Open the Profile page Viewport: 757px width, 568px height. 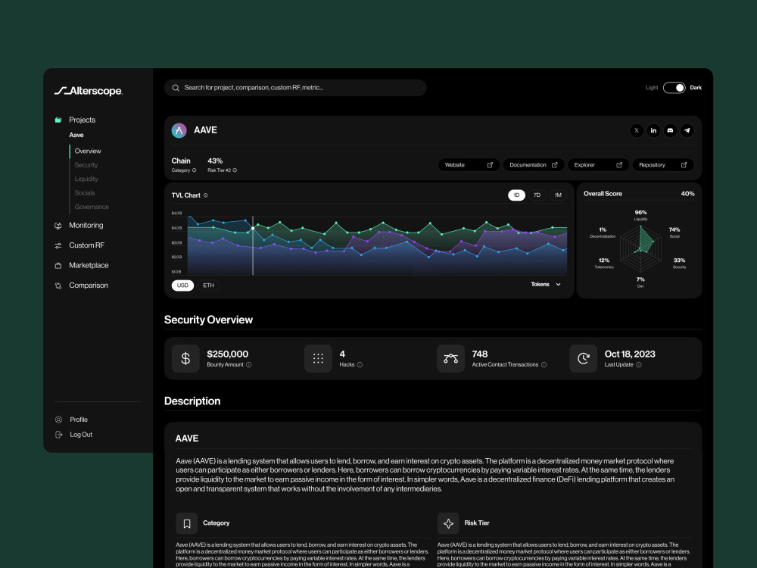[x=79, y=420]
